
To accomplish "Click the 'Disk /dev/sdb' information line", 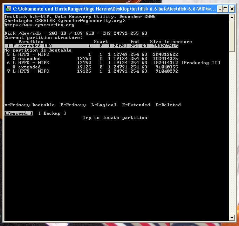I will (76, 33).
